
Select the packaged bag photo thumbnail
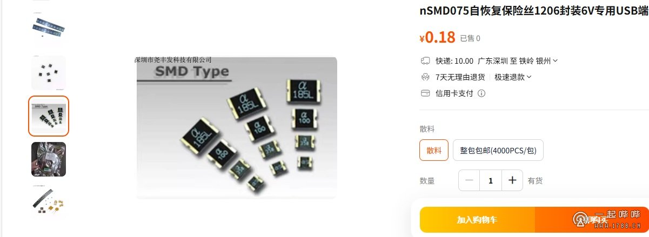pos(49,159)
